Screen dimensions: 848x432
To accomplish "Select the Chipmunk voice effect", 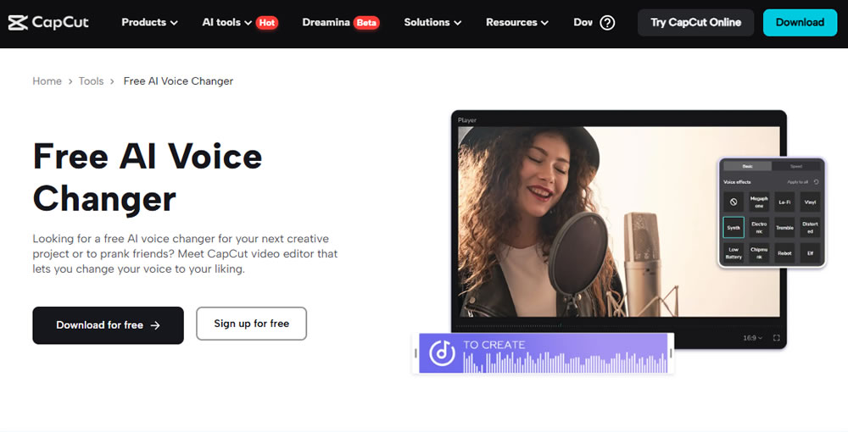I will point(759,252).
